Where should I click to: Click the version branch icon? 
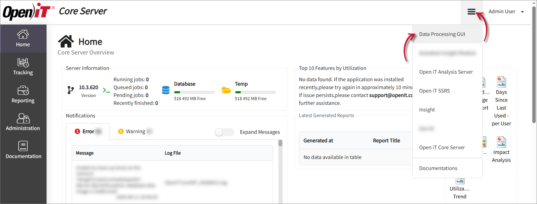71,90
